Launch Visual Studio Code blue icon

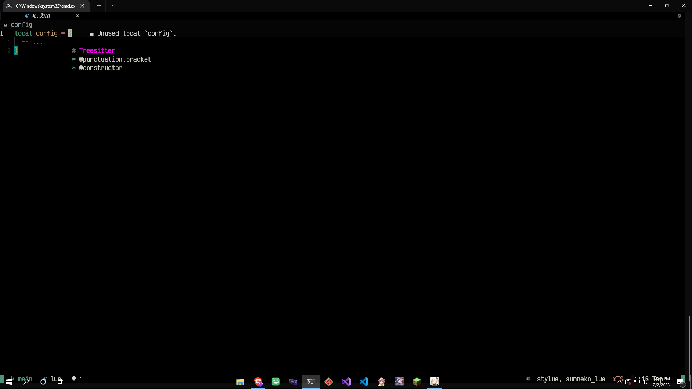point(364,381)
